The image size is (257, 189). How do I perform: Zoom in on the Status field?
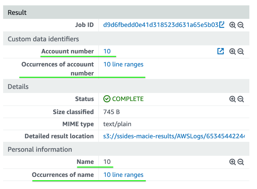click(232, 99)
